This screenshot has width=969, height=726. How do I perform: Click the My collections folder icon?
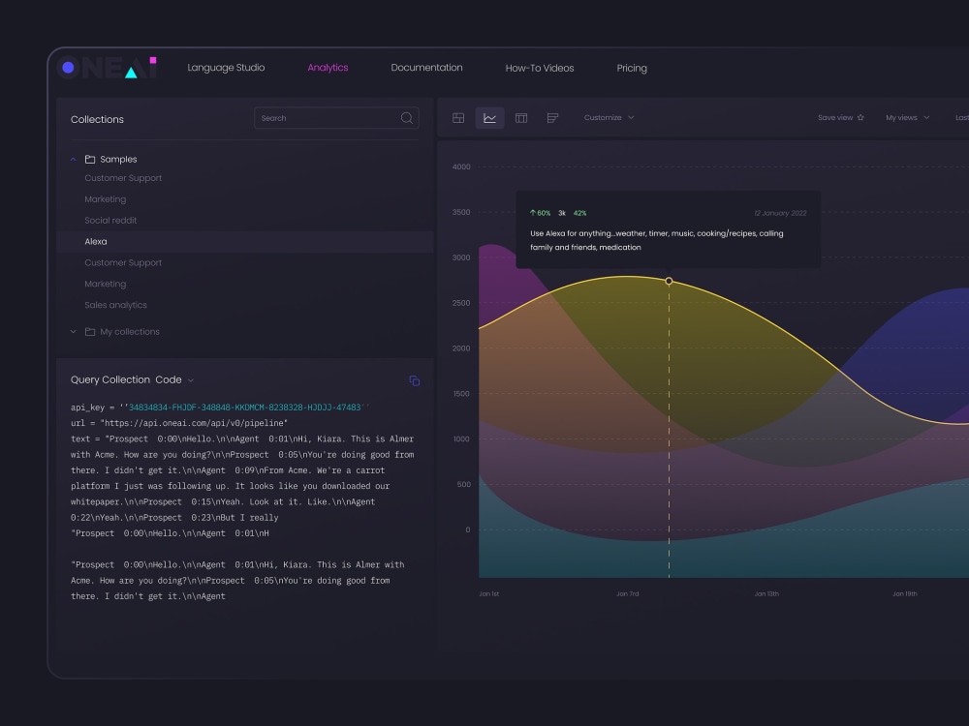point(90,331)
